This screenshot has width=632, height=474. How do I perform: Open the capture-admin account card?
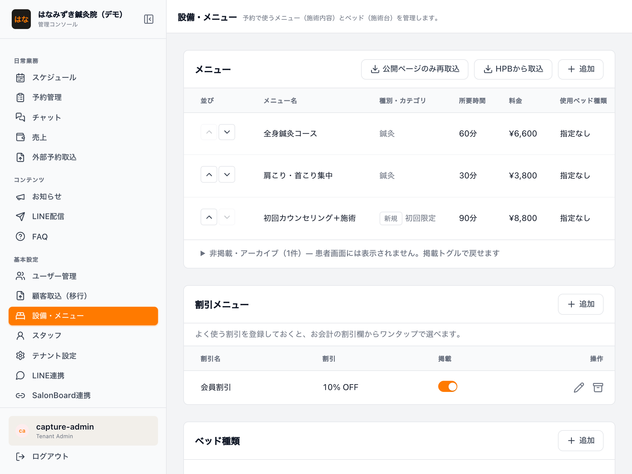(83, 431)
